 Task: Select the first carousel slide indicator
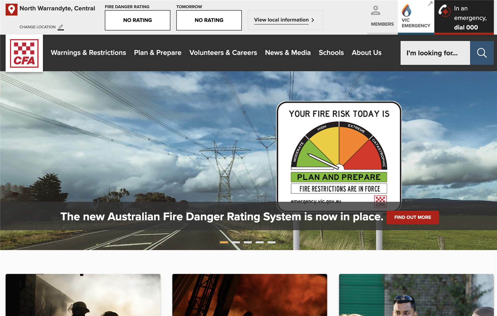coord(224,242)
